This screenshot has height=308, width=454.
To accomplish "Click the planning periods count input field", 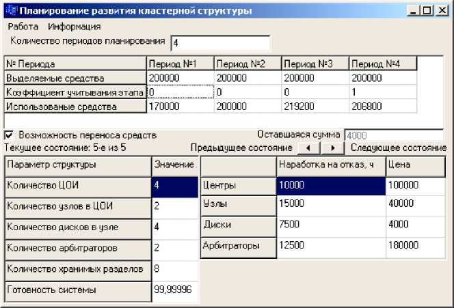I will [220, 44].
